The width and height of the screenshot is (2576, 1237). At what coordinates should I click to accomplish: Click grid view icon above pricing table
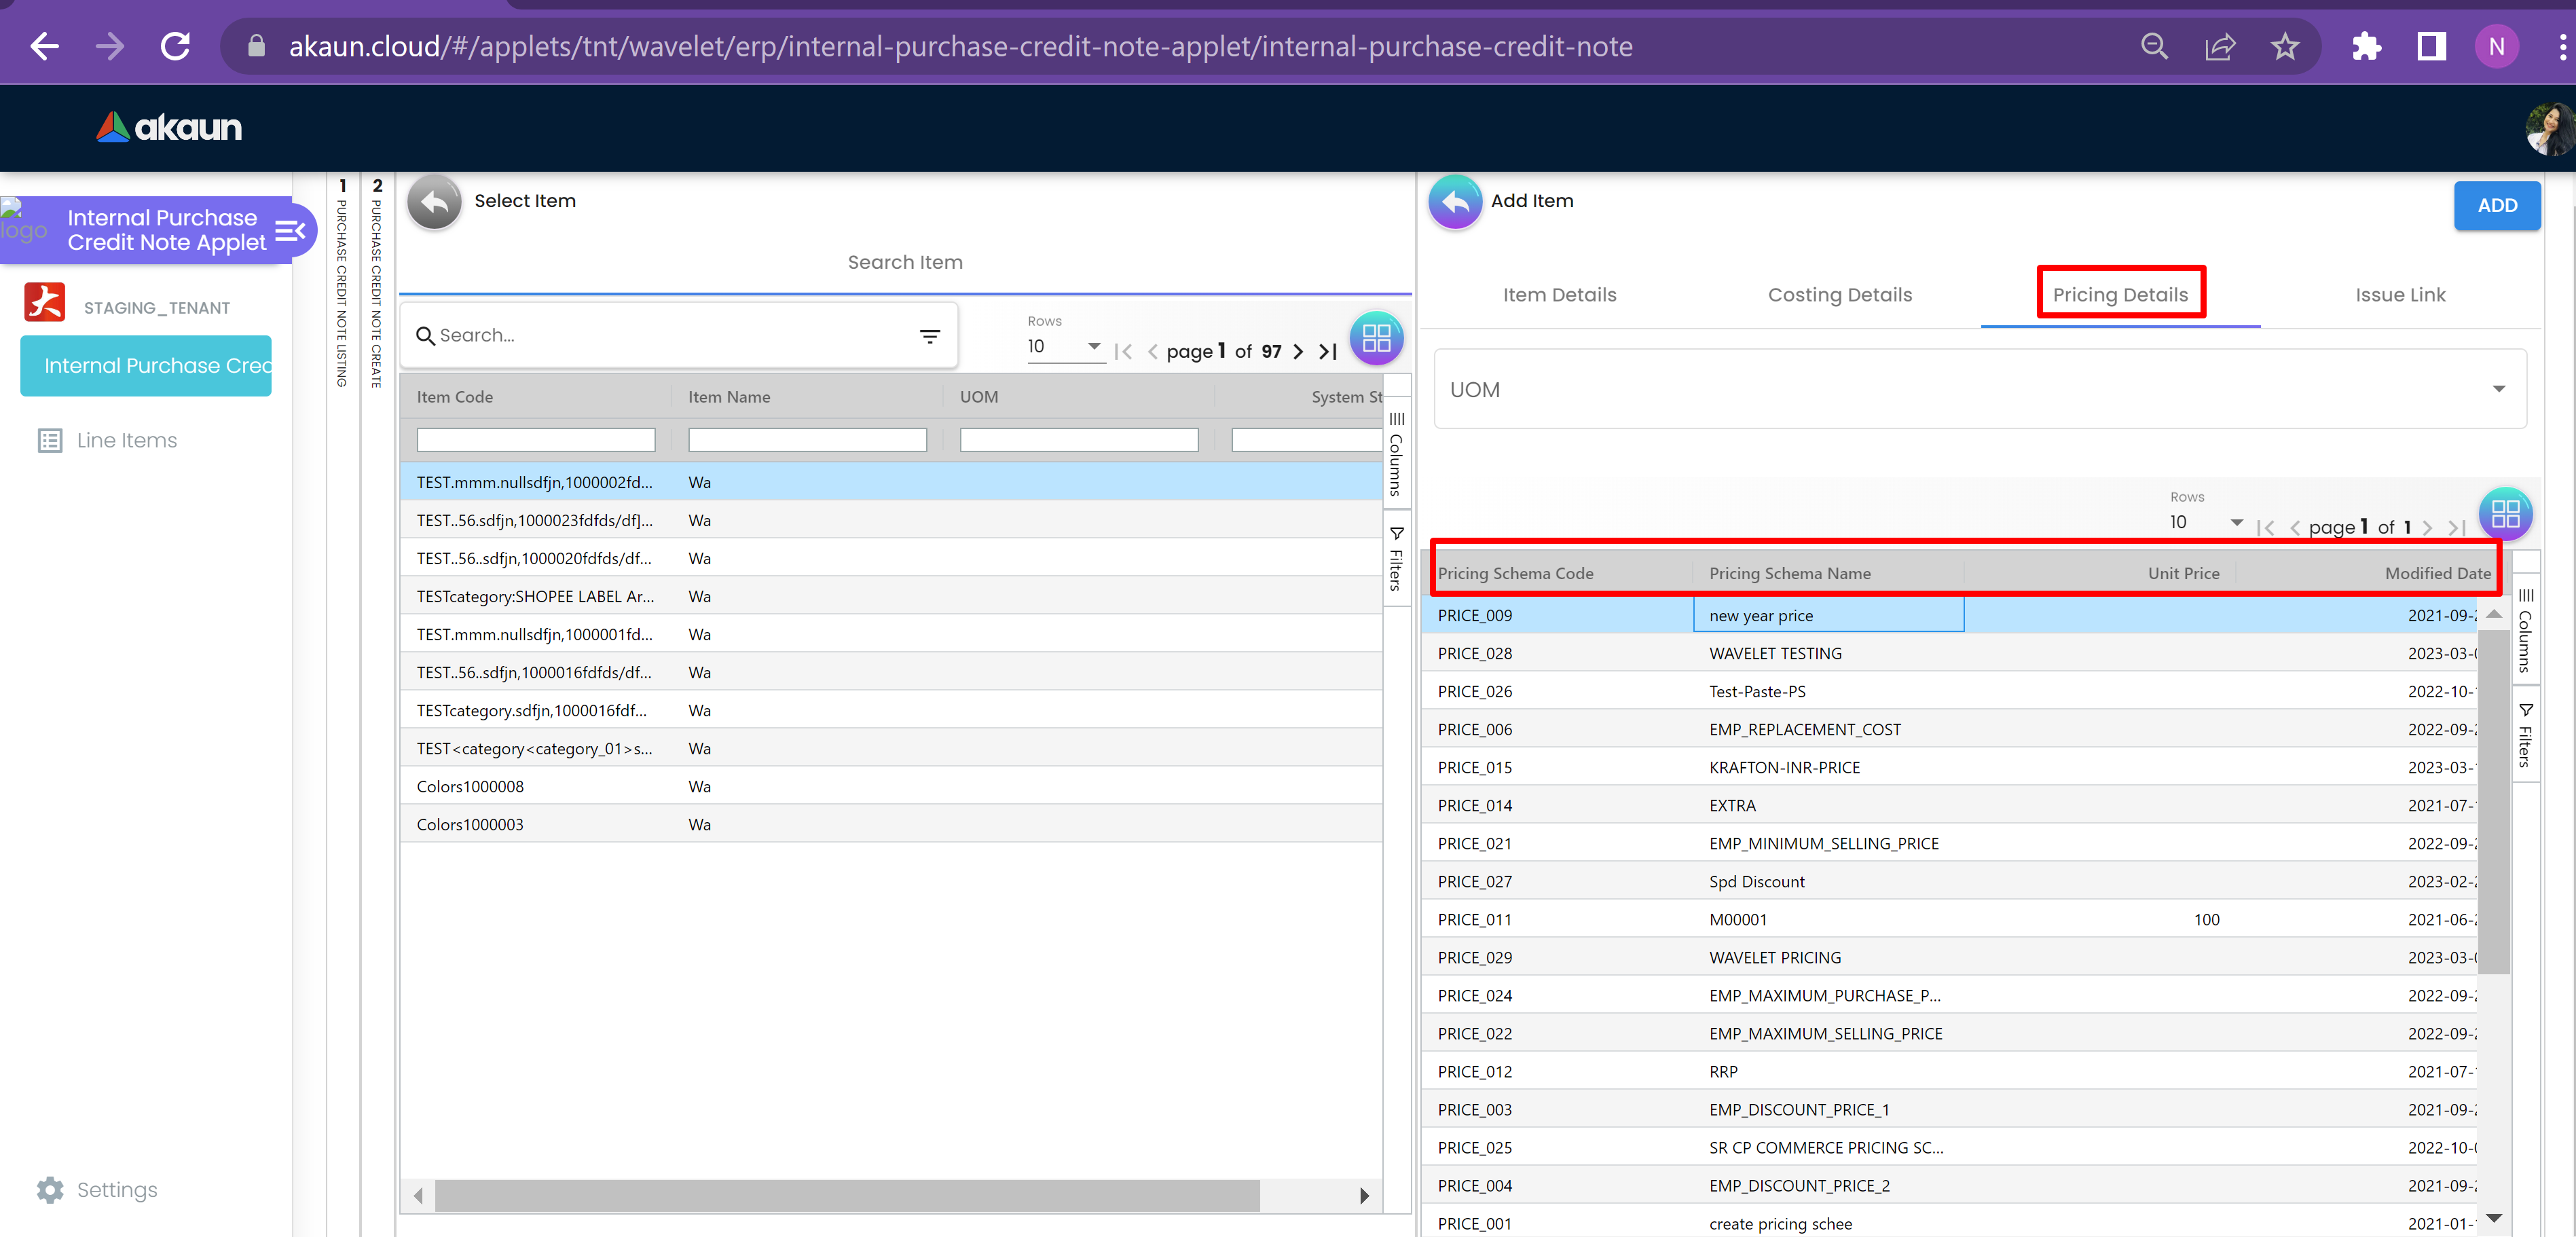click(x=2505, y=514)
